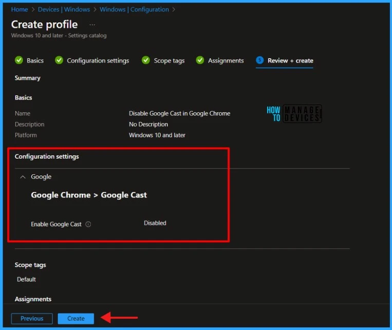Image resolution: width=392 pixels, height=330 pixels.
Task: Click the 'Enable Google Cast' setting label
Action: point(56,224)
